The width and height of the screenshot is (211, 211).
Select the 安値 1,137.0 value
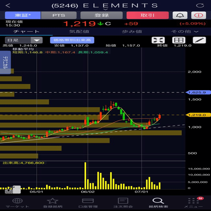coord(79,45)
